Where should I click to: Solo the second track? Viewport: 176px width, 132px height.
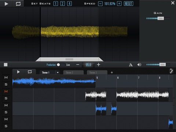point(6,98)
